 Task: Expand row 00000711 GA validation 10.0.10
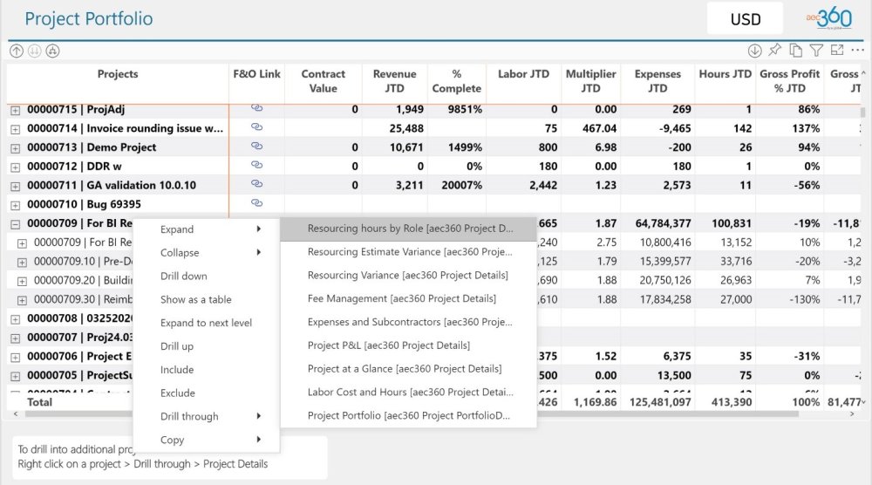pos(15,187)
